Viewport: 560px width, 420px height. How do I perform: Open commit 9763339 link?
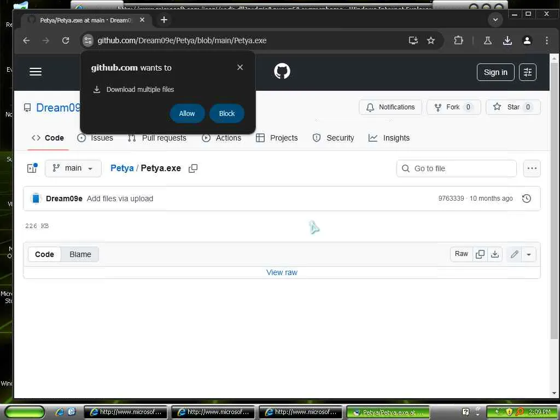(x=451, y=198)
